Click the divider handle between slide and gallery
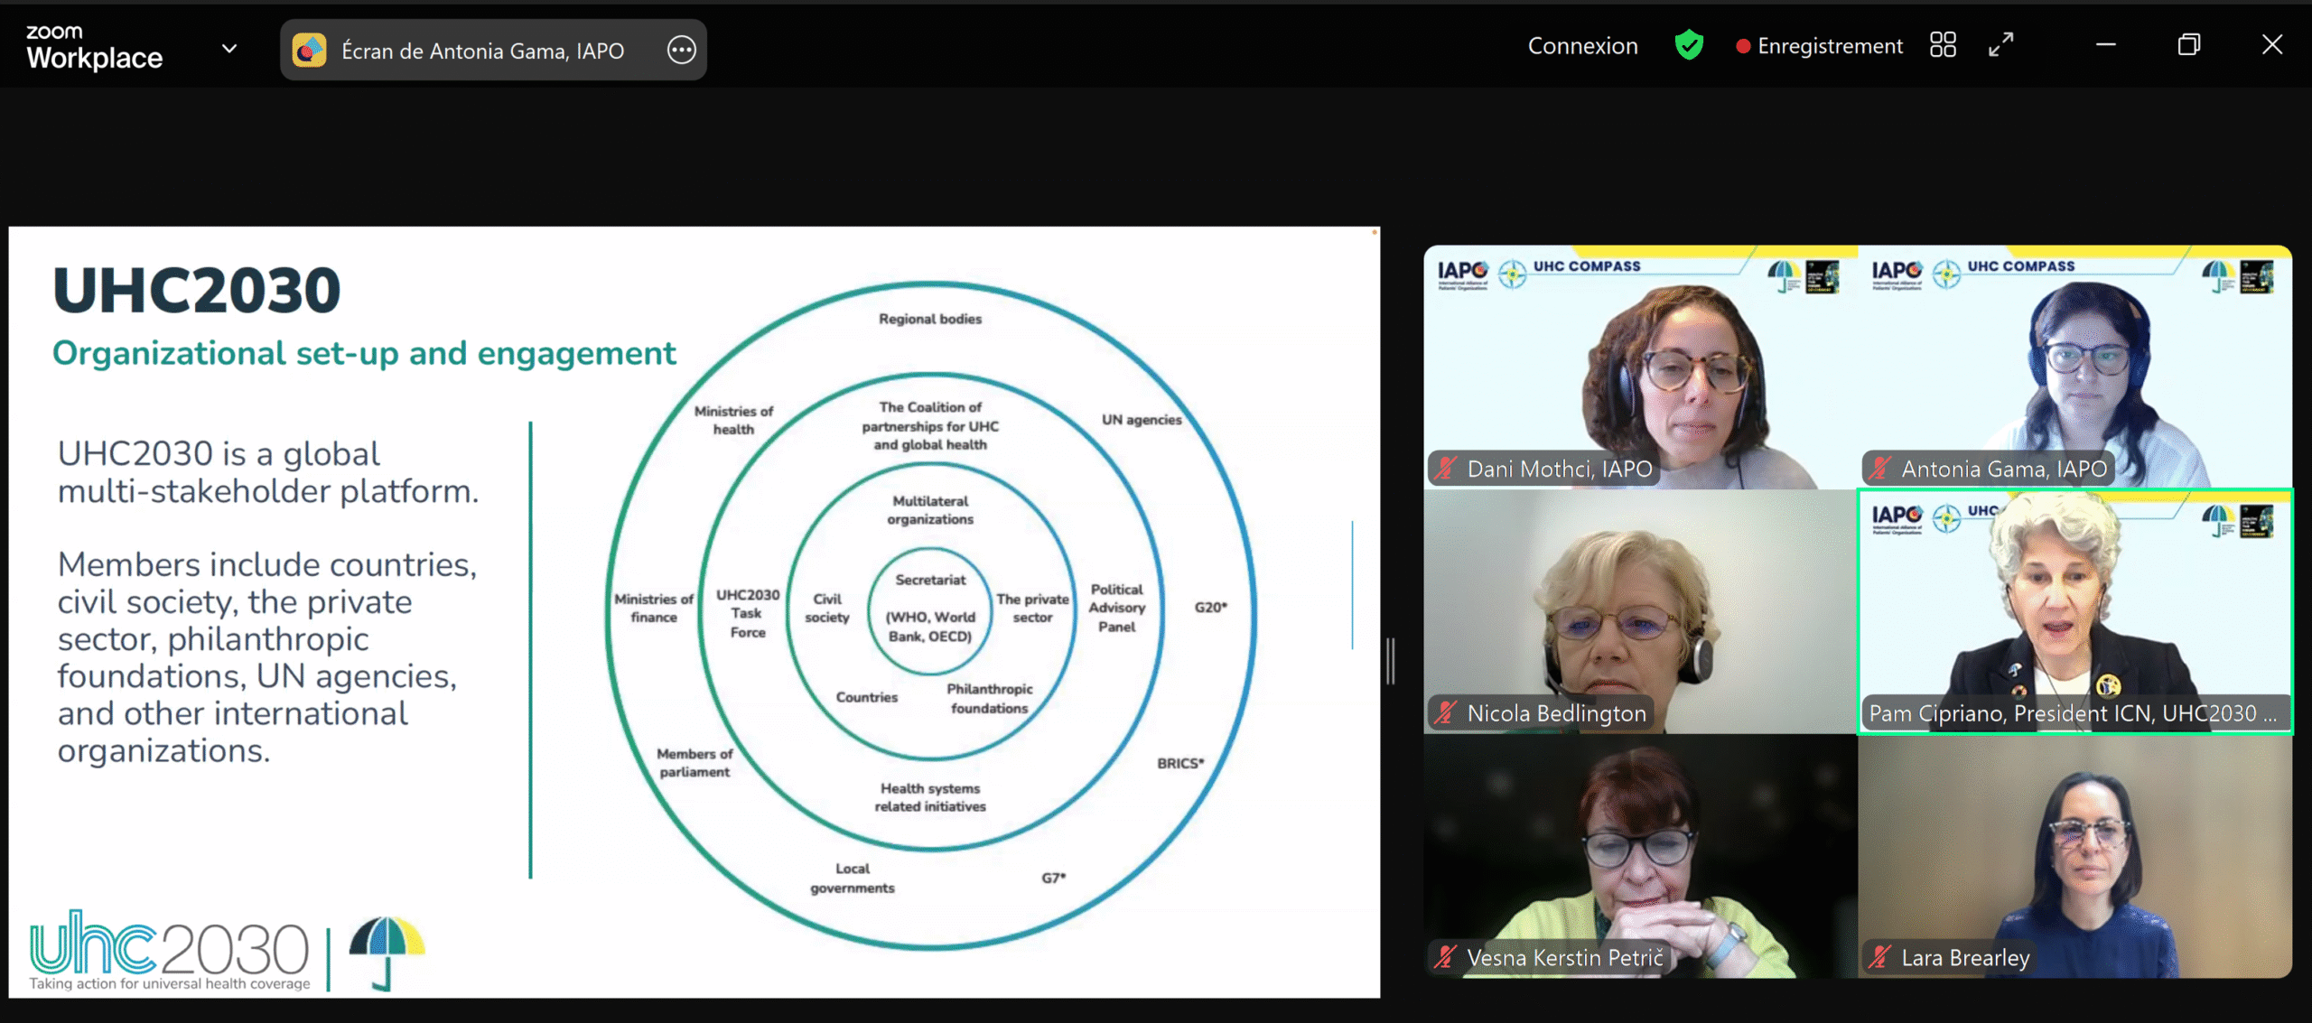The width and height of the screenshot is (2312, 1023). click(1392, 661)
